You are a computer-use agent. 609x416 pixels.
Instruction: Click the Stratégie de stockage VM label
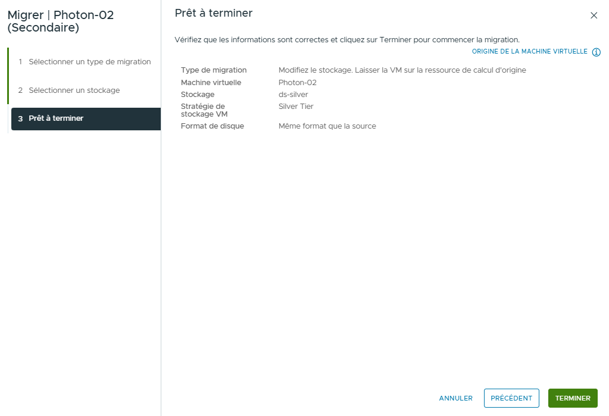pos(204,110)
